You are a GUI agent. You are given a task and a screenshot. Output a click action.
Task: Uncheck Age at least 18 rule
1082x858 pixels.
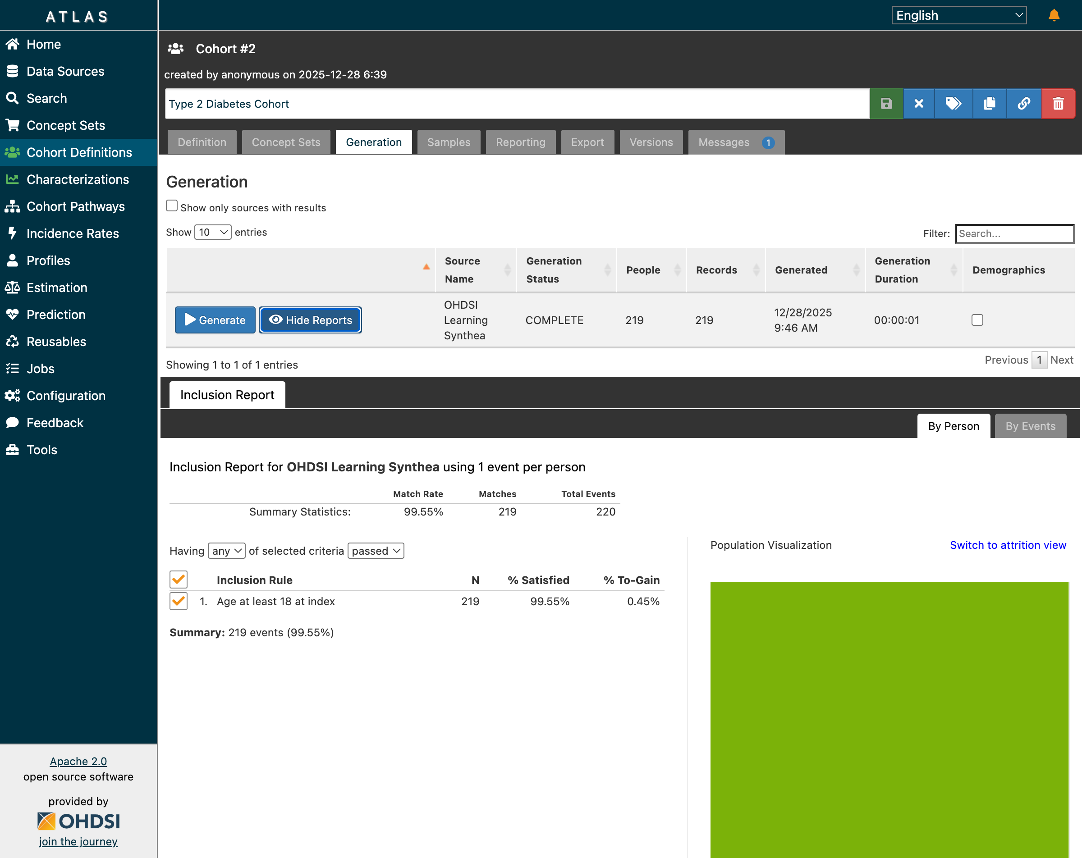coord(179,601)
